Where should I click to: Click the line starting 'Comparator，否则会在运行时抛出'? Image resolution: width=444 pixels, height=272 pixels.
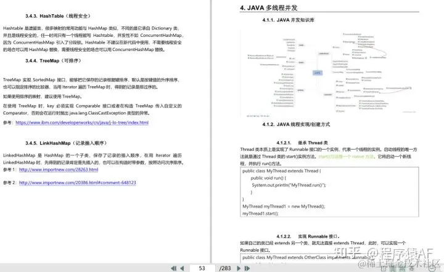76,113
